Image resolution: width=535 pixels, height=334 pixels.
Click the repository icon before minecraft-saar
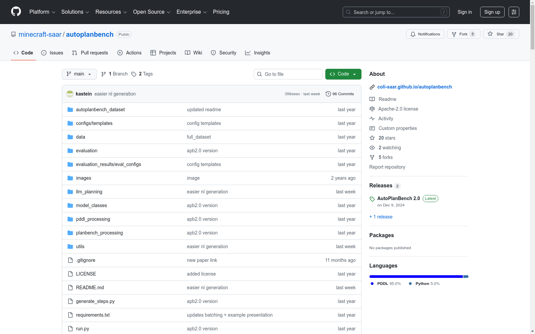point(13,34)
